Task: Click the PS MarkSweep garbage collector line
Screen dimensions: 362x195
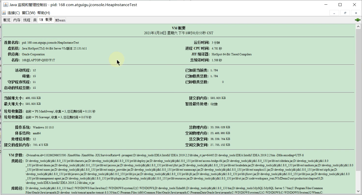Action: pos(60,111)
